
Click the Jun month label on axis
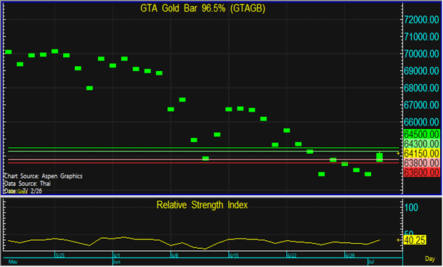(117, 262)
